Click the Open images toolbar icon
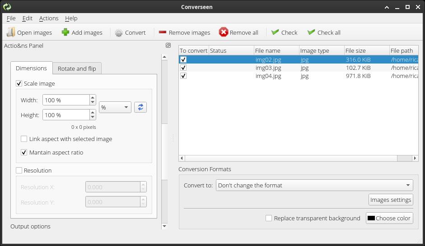Viewport: 425px width, 246px height. click(x=11, y=32)
